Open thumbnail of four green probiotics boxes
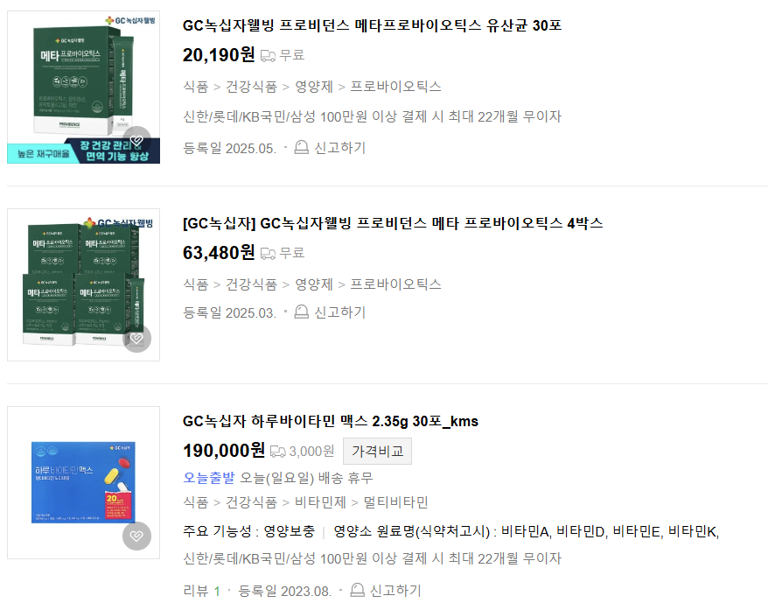Viewport: 768px width, 603px height. click(x=83, y=284)
